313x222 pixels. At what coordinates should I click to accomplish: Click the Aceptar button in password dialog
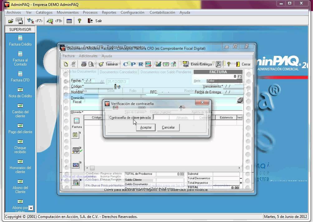(146, 128)
